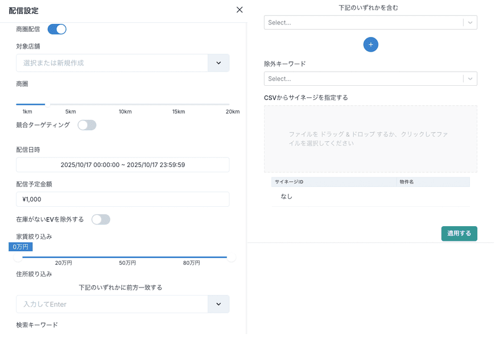Click the 適用する button
This screenshot has height=337, width=495.
[459, 234]
